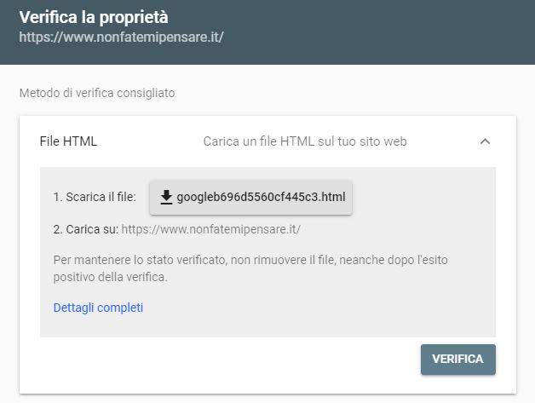This screenshot has width=535, height=403.
Task: Click the '2. Carica su:' step label
Action: pos(85,229)
